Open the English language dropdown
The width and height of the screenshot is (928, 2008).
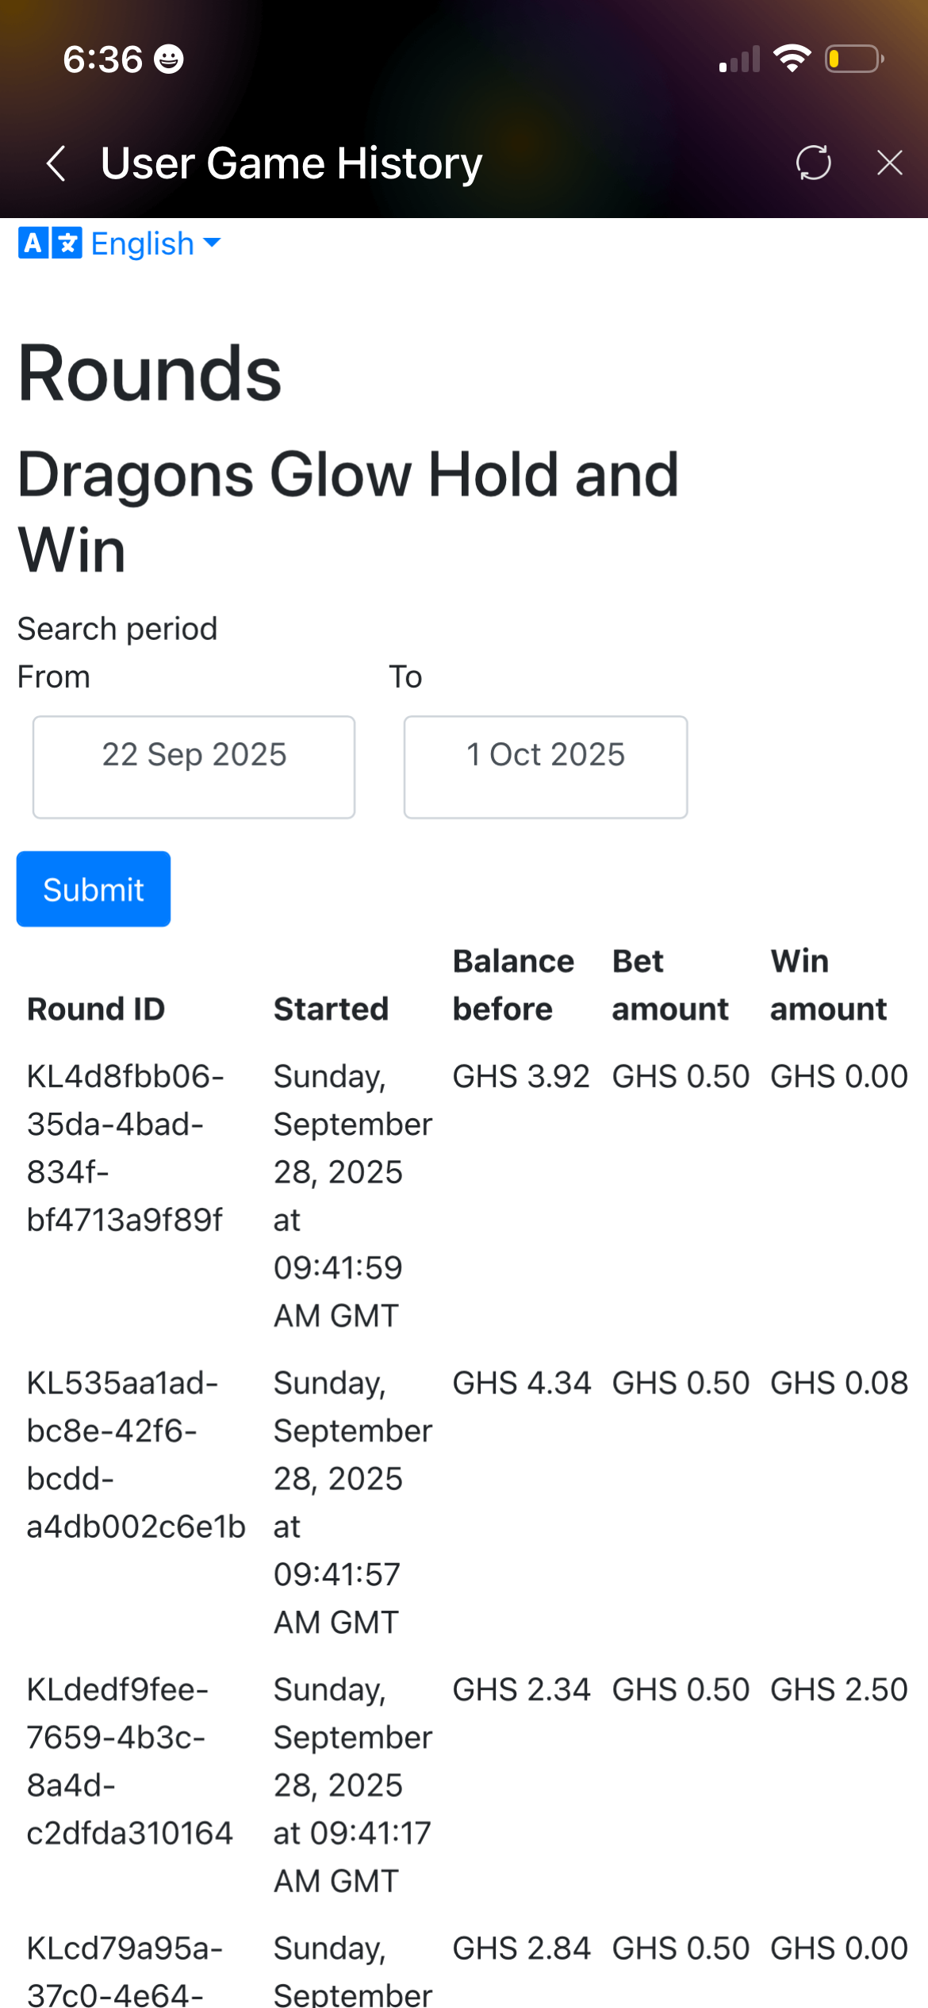click(x=155, y=243)
